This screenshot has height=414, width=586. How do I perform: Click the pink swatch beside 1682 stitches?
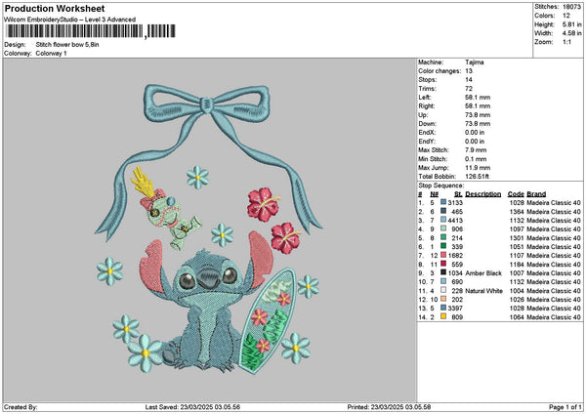coord(443,255)
